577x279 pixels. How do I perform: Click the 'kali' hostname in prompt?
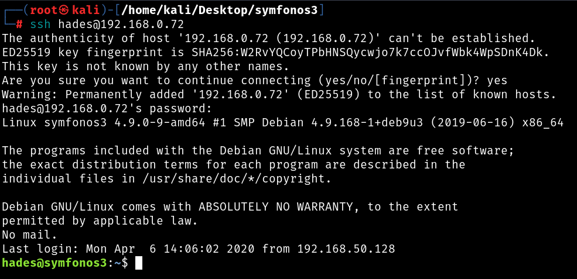click(87, 10)
